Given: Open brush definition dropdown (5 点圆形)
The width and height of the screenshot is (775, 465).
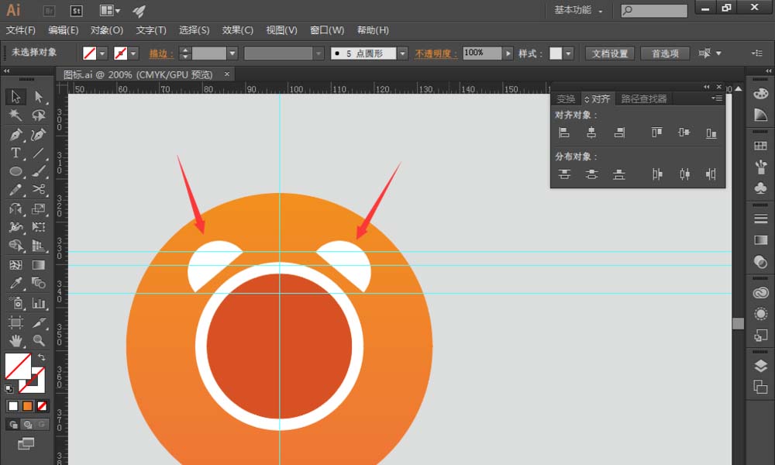Looking at the screenshot, I should point(402,53).
